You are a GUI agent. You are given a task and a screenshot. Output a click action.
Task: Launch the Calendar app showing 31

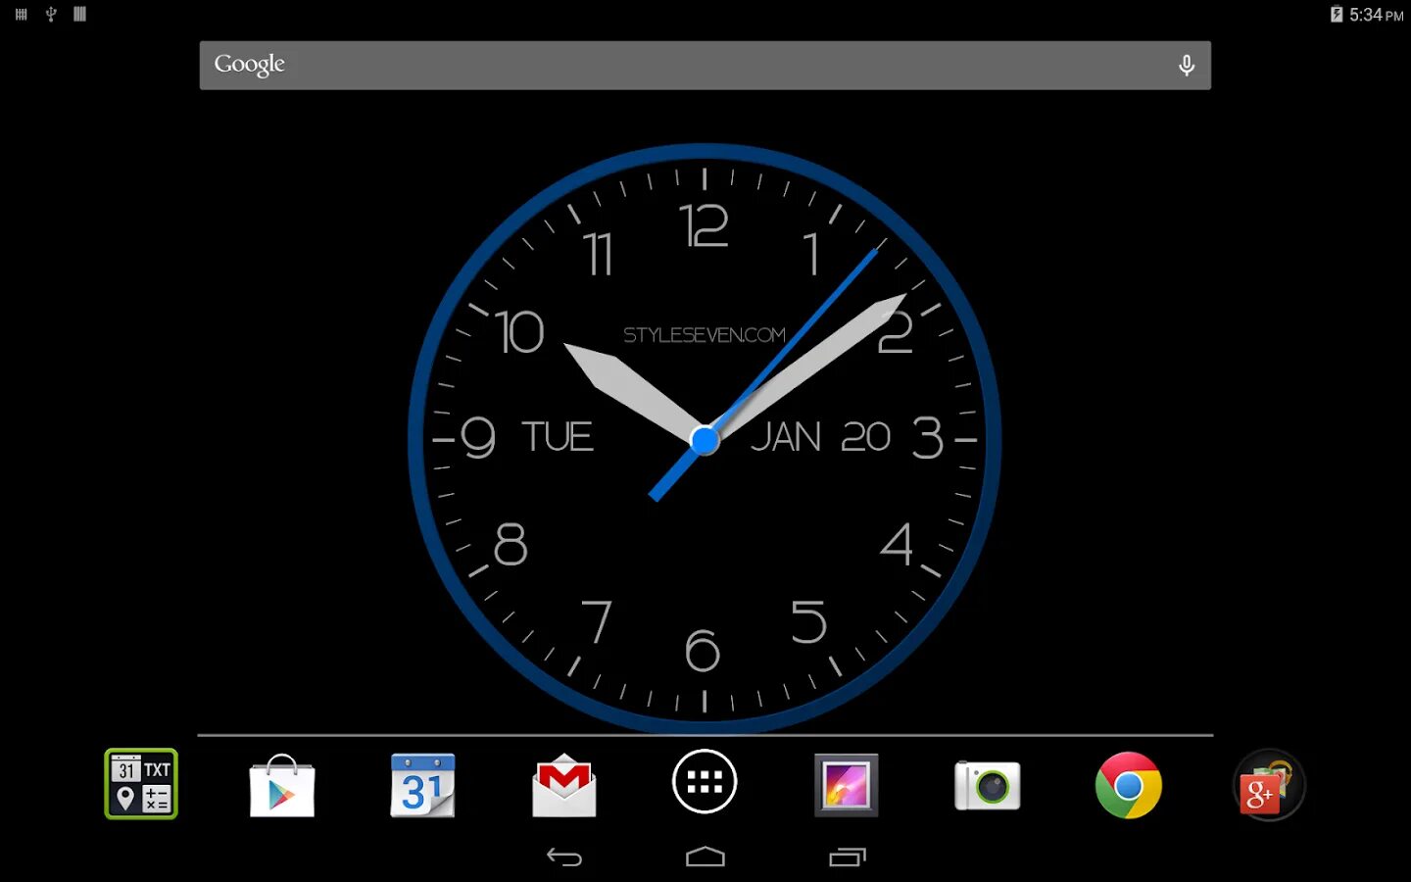422,785
